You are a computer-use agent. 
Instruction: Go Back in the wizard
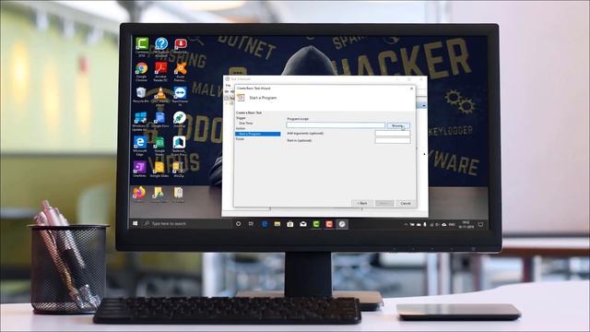tap(362, 203)
